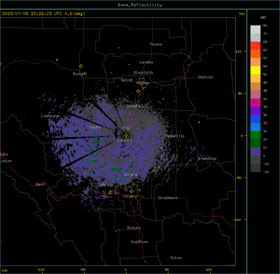Viewport: 280px width, 274px height.
Task: Click the asterisk marker above Limestone
Action: coord(50,113)
